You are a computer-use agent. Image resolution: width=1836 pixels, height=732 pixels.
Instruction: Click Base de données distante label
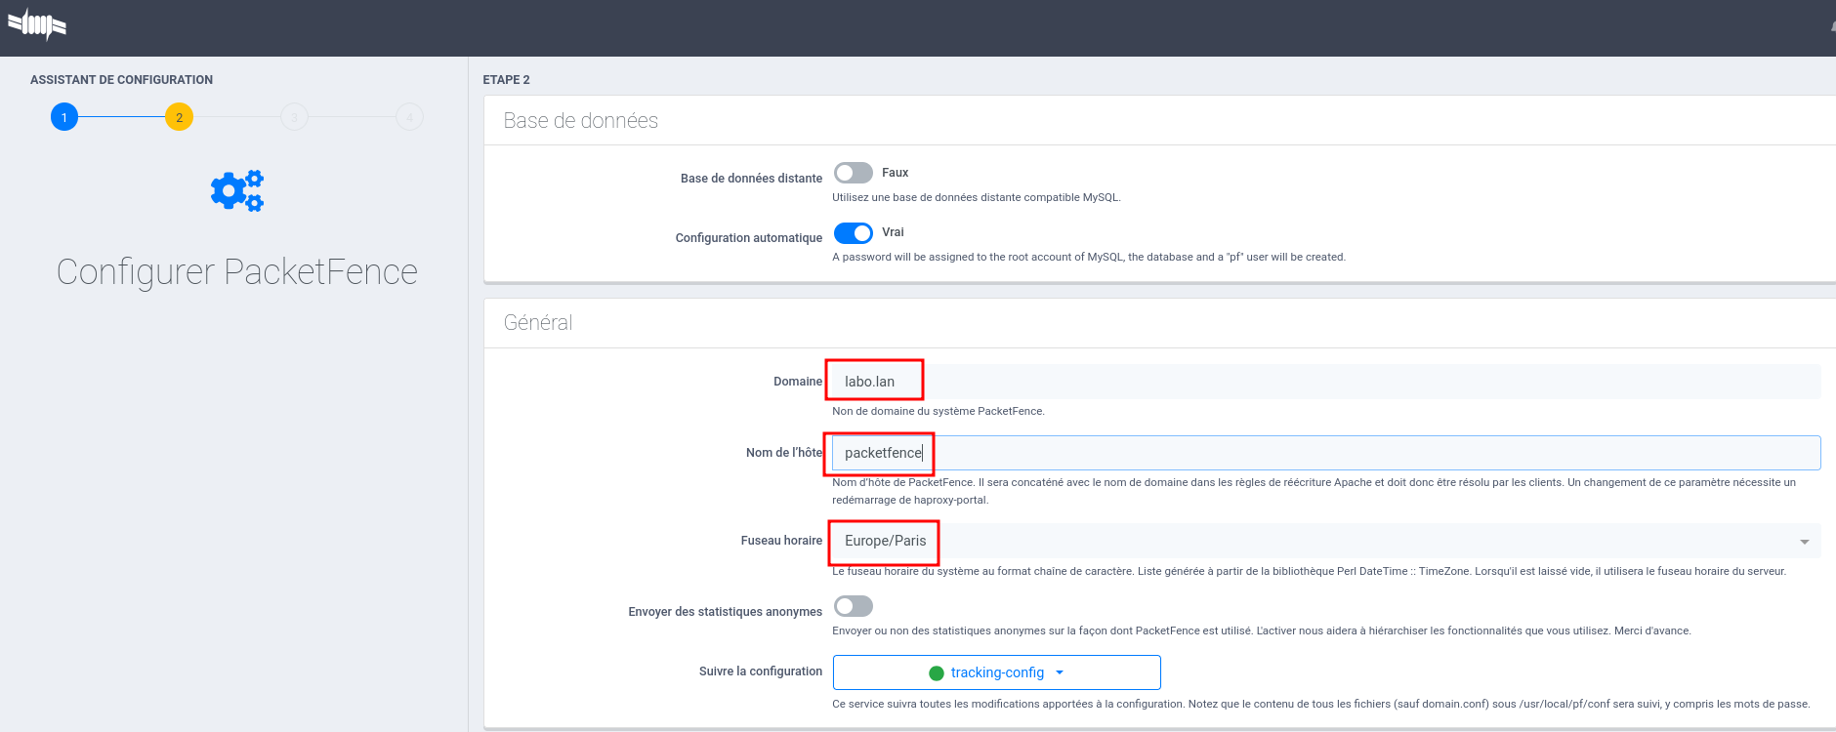click(x=751, y=179)
